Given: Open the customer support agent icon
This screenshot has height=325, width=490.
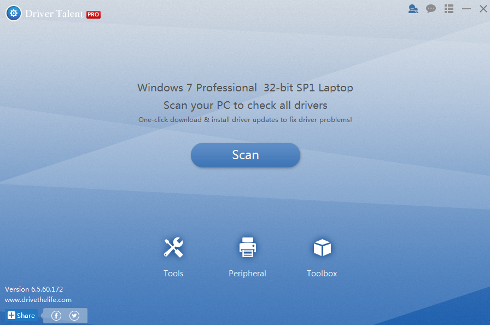Looking at the screenshot, I should (413, 9).
